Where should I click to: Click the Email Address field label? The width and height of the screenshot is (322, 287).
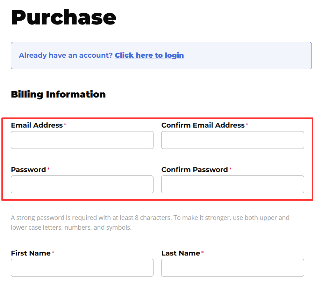point(37,125)
